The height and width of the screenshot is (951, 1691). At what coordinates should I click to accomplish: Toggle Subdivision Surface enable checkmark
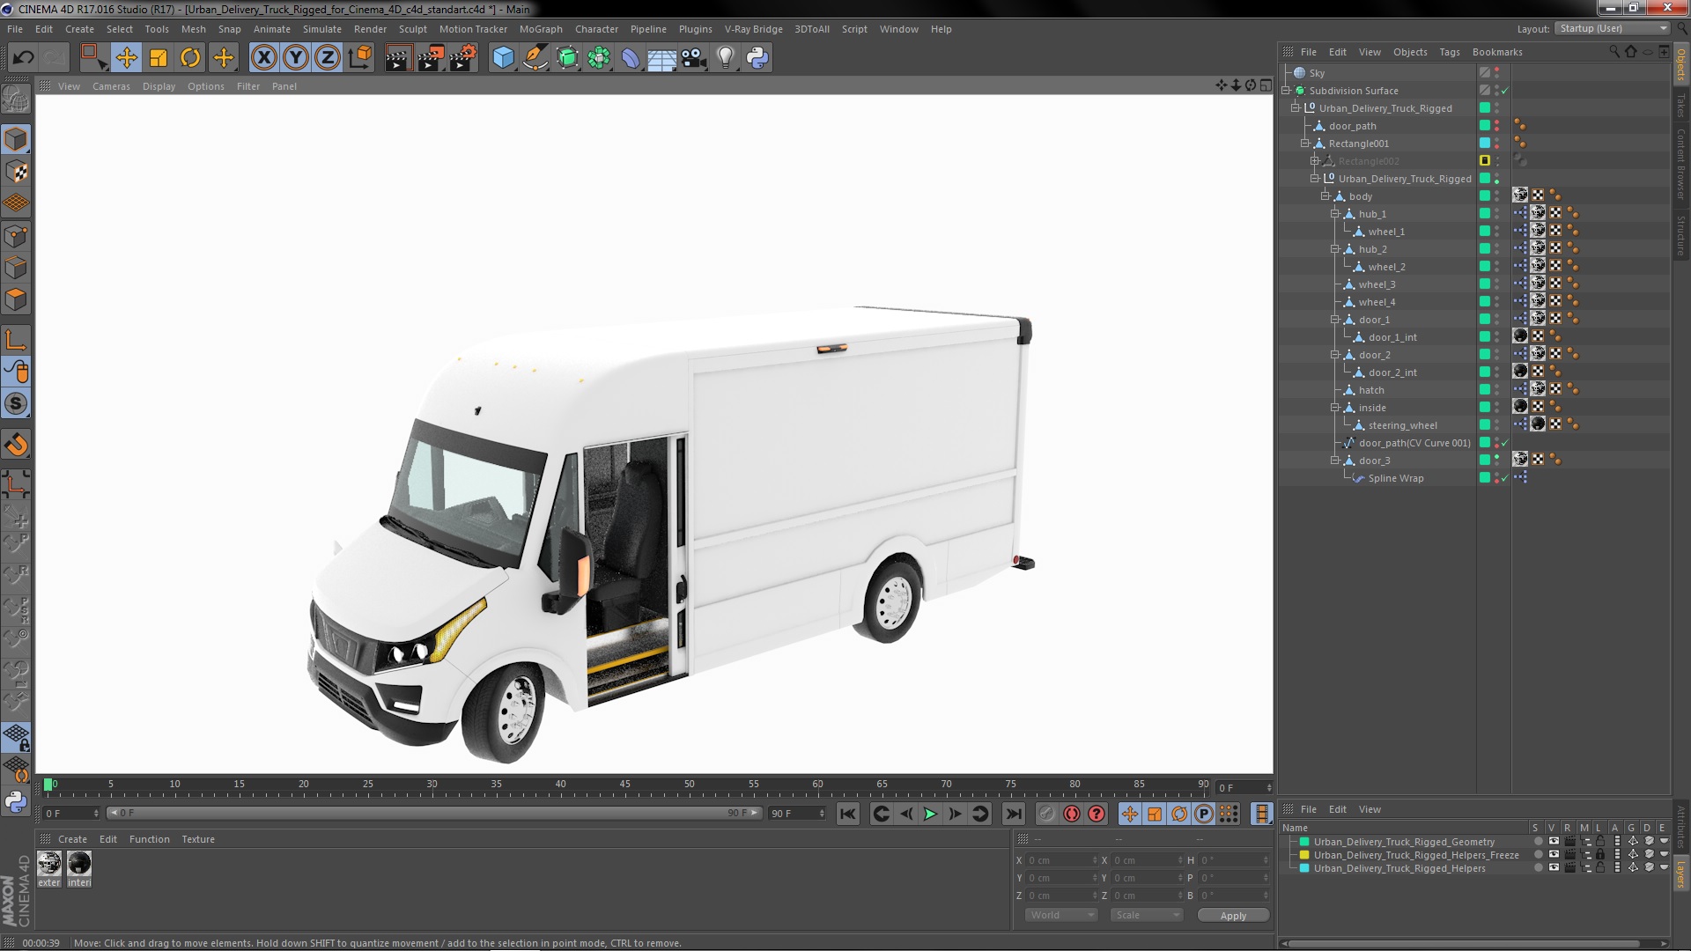[x=1505, y=91]
